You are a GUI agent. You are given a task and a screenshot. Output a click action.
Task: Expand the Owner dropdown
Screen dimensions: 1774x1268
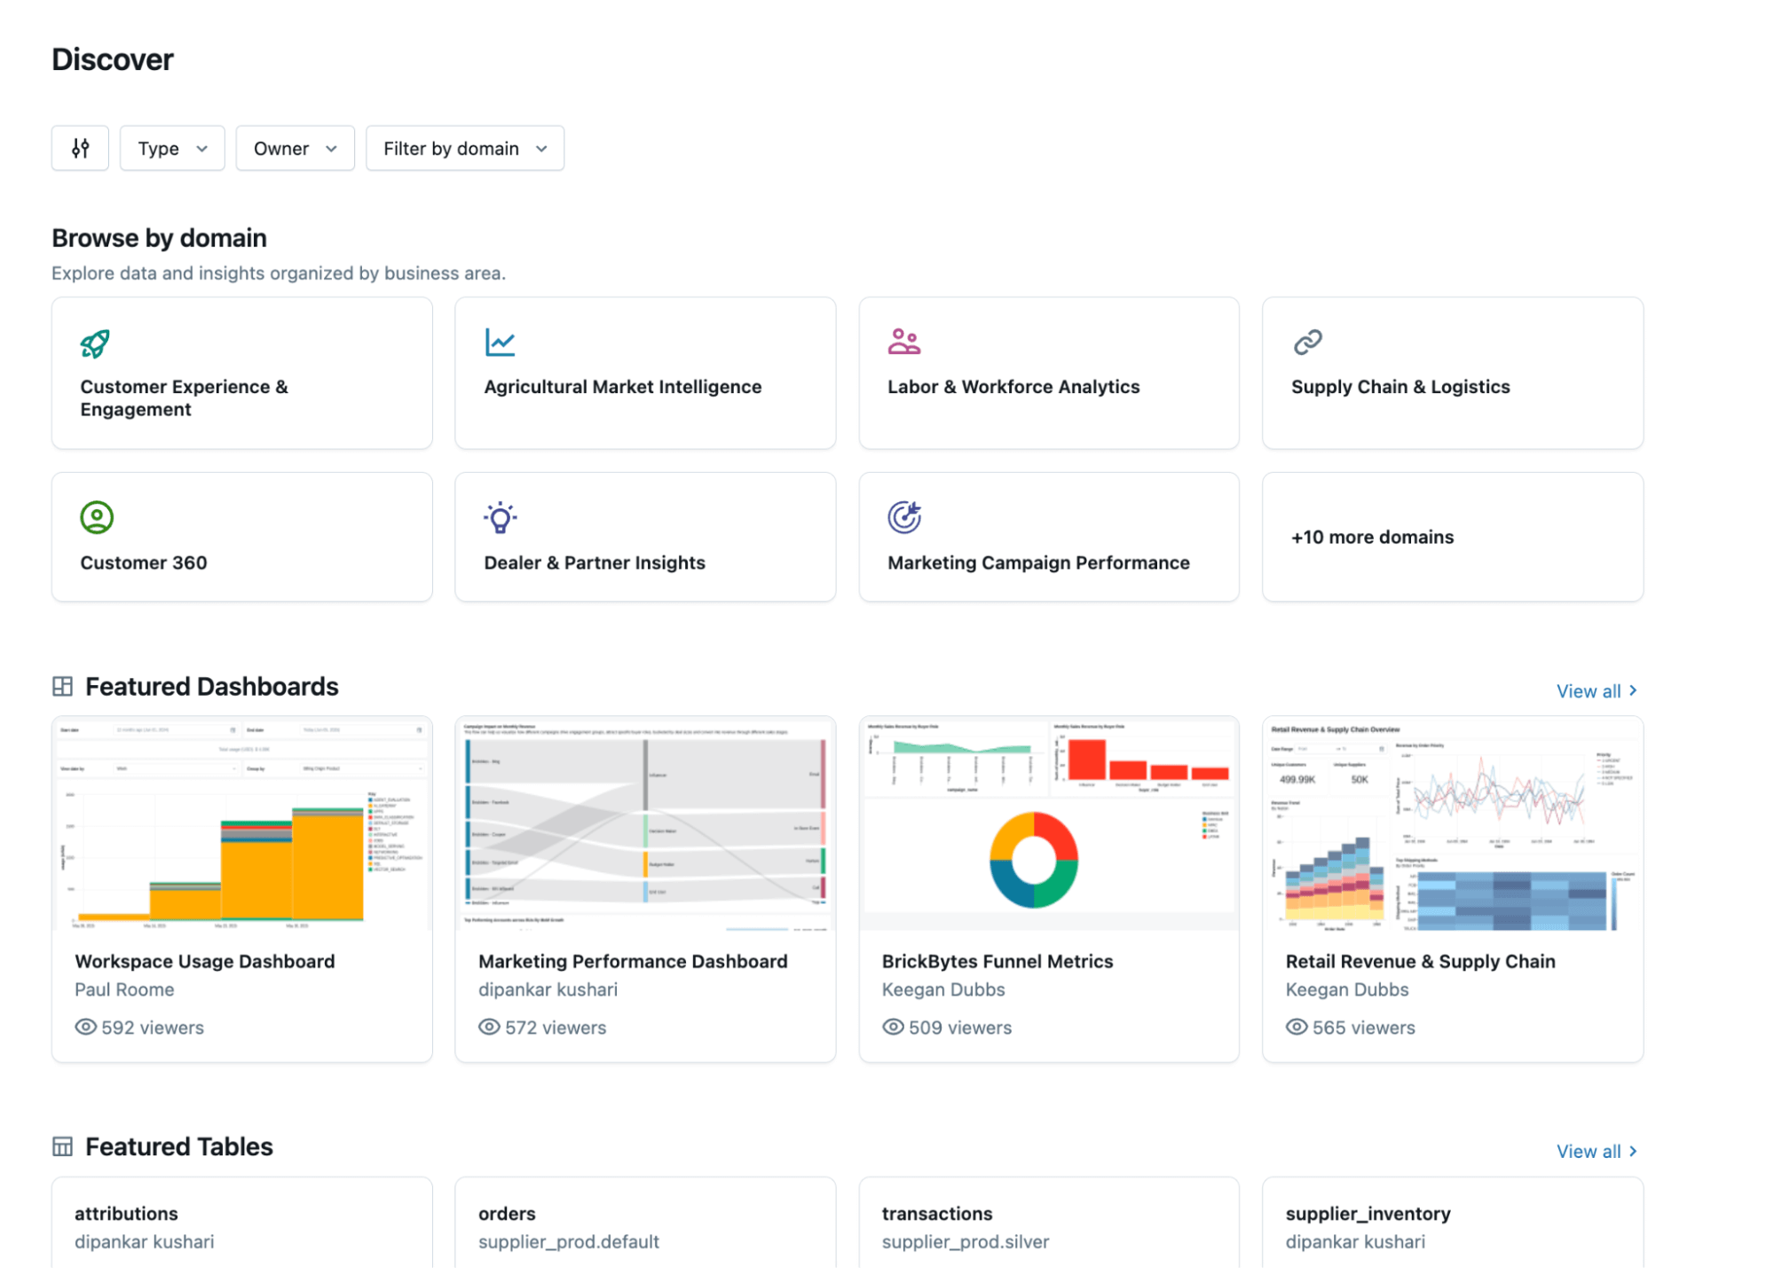coord(295,148)
